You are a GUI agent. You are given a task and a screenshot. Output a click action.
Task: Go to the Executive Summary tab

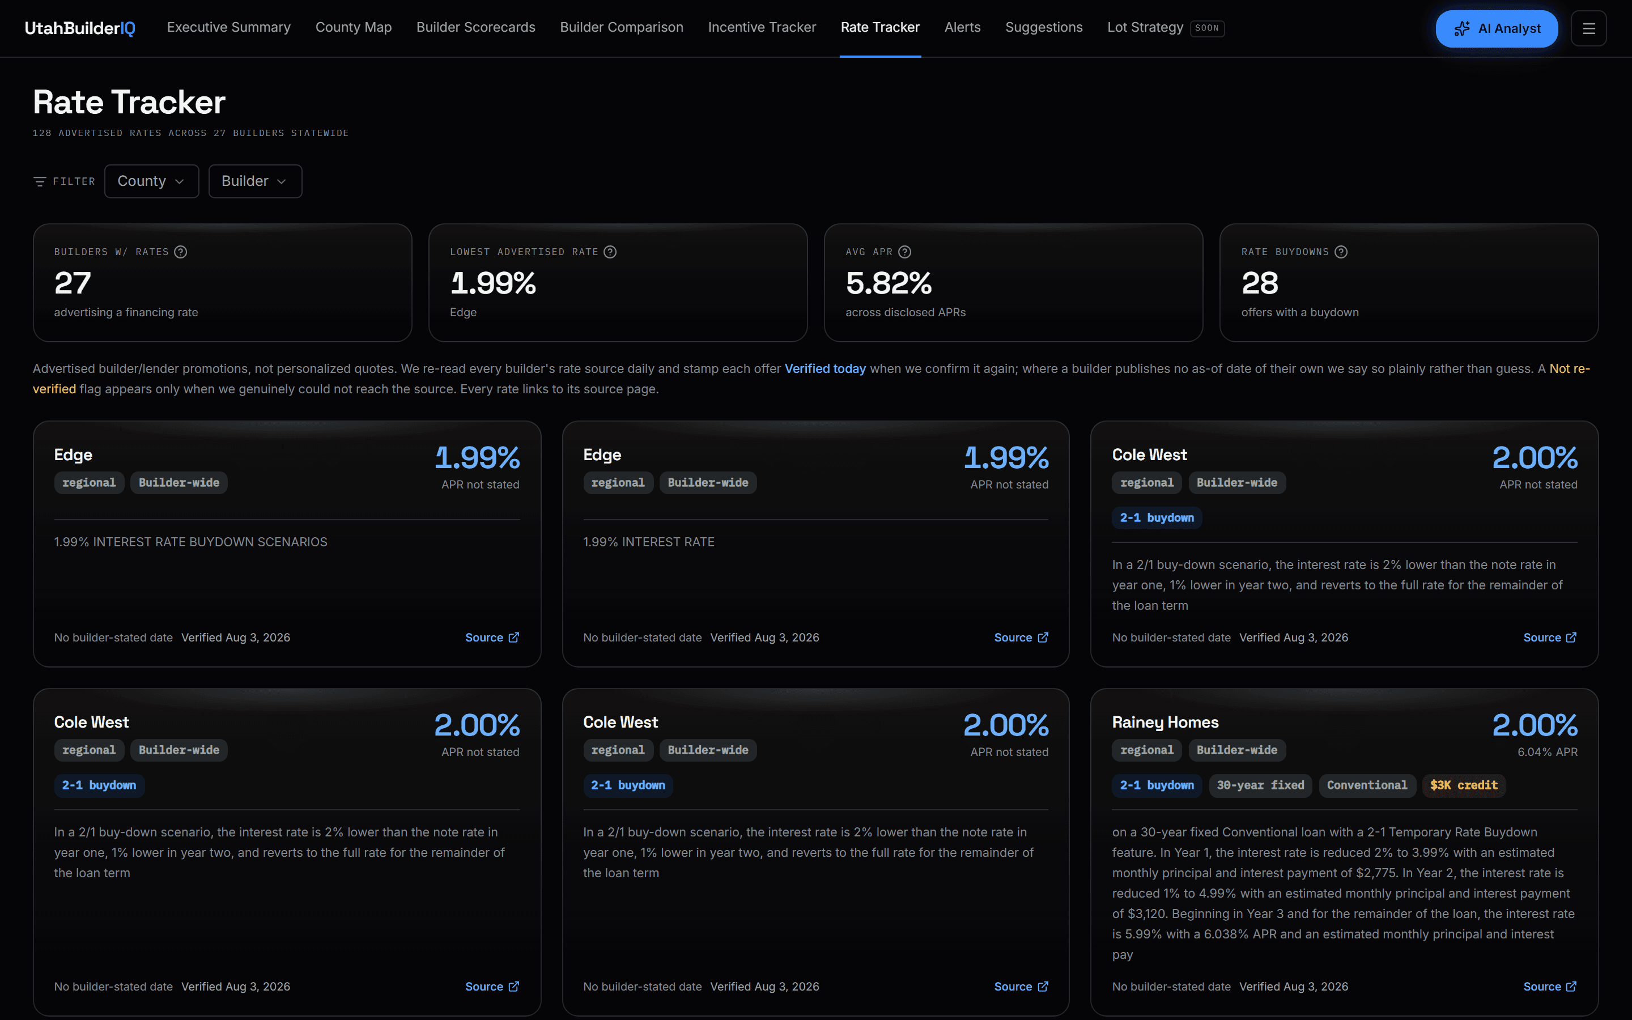(x=228, y=27)
